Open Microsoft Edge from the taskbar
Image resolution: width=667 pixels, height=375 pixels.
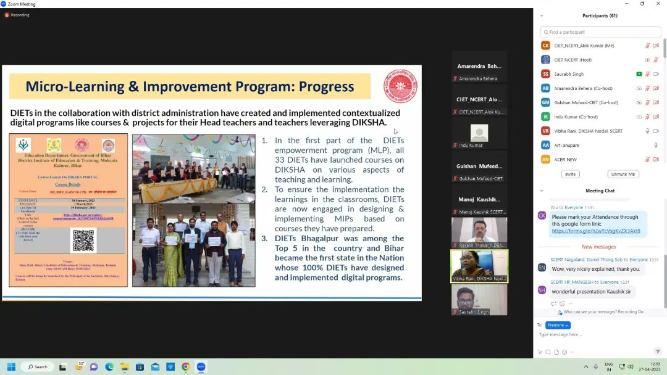click(109, 367)
